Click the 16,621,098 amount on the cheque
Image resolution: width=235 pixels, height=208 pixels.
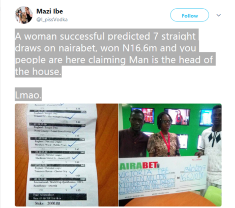pyautogui.click(x=191, y=177)
